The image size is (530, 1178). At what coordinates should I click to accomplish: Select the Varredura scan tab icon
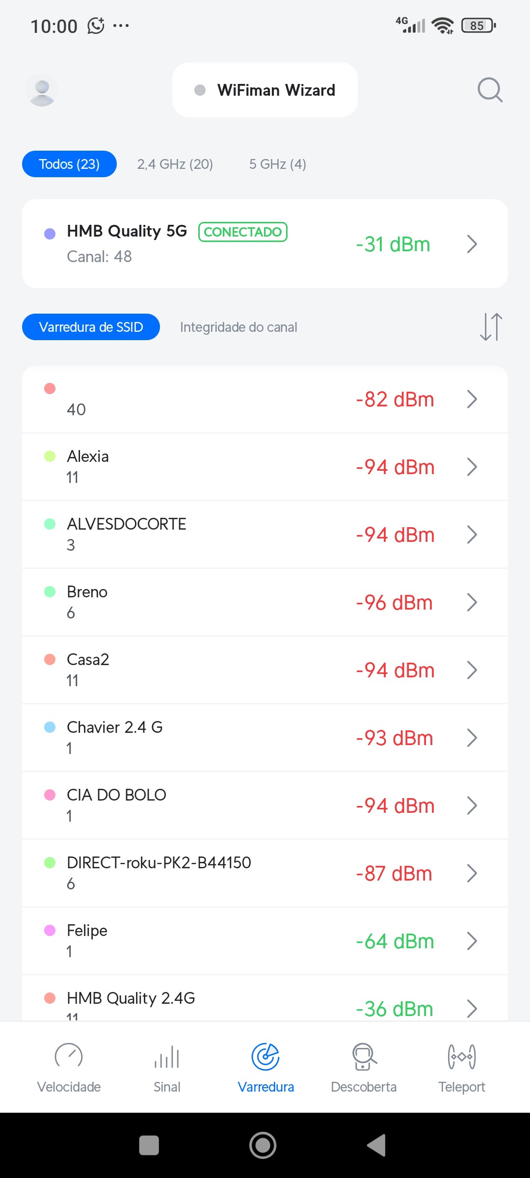(x=265, y=1057)
